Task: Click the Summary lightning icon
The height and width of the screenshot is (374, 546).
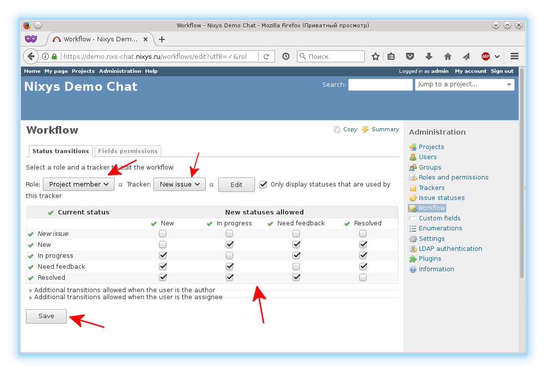Action: click(365, 129)
